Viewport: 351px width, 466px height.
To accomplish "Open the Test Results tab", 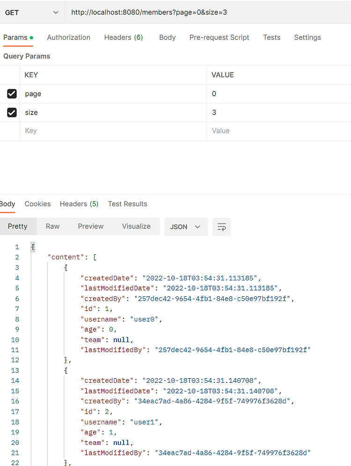I will [128, 204].
